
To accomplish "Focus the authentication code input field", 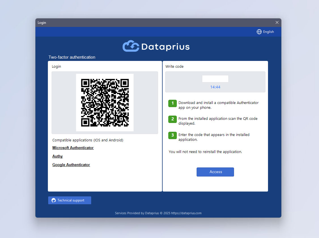I will click(215, 79).
